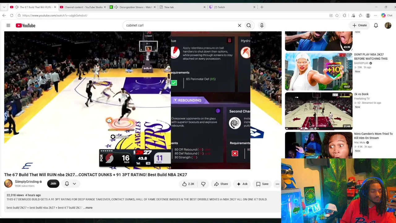396x223 pixels.
Task: Open the split screen icon in address bar
Action: pyautogui.click(x=331, y=15)
